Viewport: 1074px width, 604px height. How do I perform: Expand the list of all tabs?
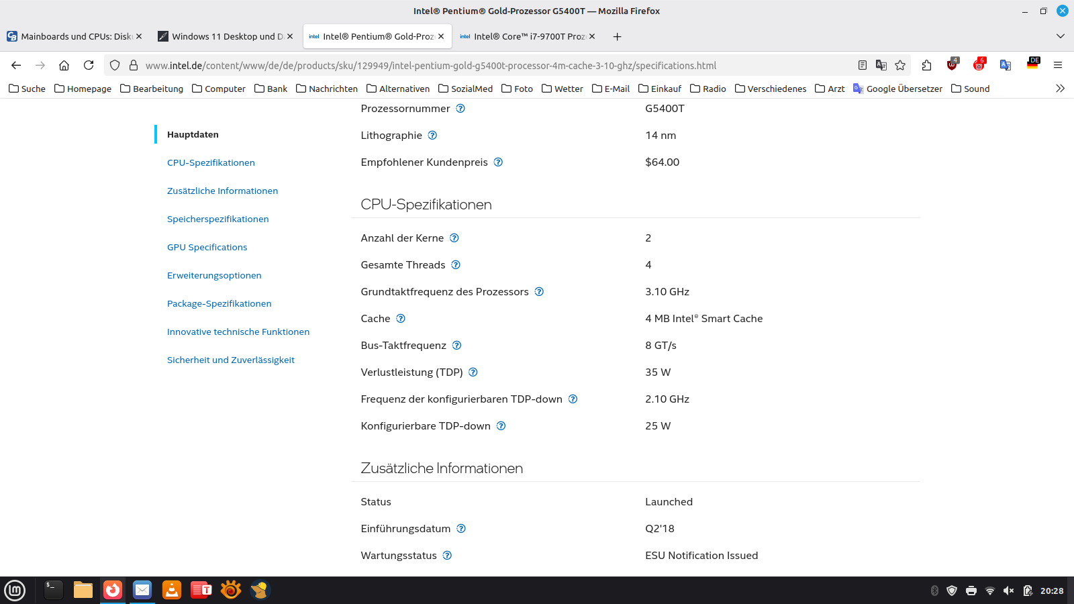(x=1061, y=36)
